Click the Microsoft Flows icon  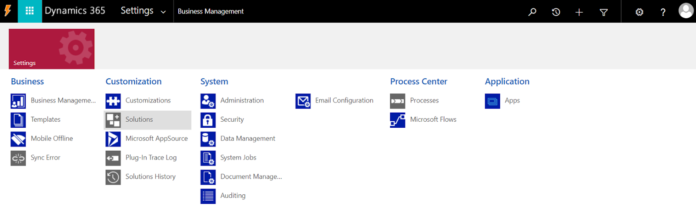[x=398, y=120]
